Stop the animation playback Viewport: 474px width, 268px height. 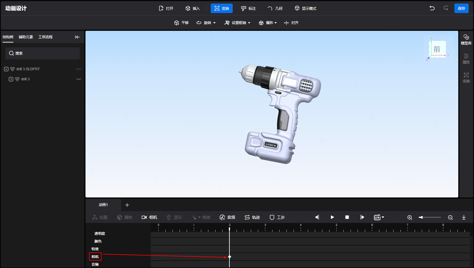(347, 217)
